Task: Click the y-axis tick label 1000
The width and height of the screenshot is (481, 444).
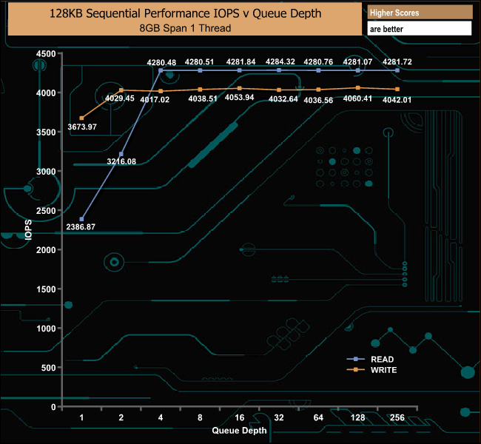Action: 46,329
